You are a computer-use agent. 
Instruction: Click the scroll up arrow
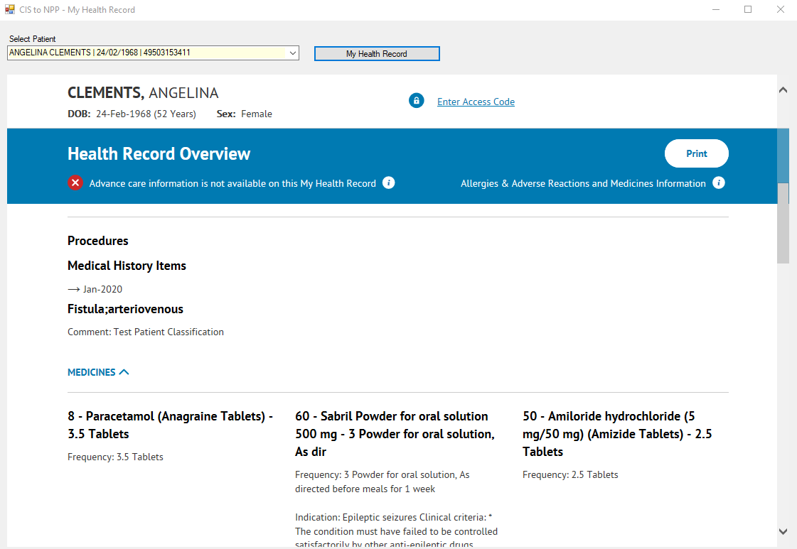(x=783, y=90)
